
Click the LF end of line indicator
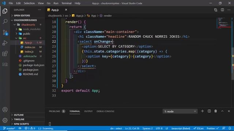click(x=167, y=128)
